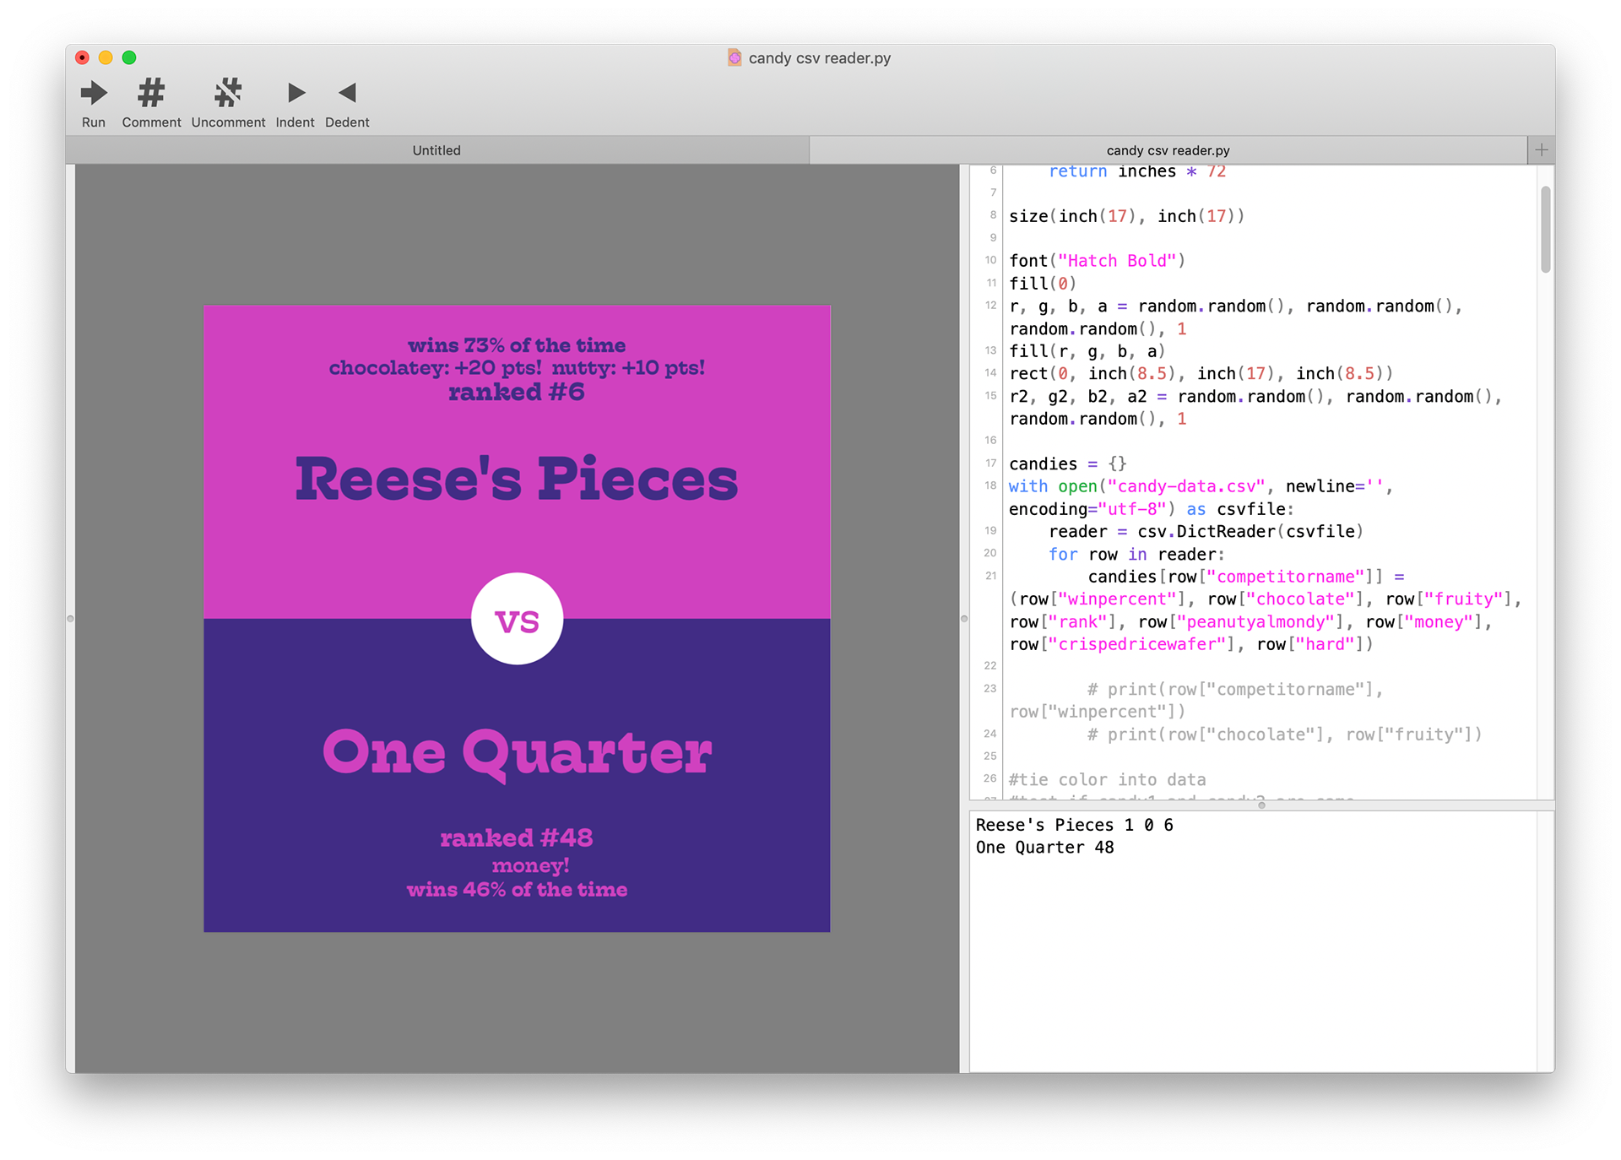Click the green zoom window button
This screenshot has height=1160, width=1621.
tap(129, 57)
